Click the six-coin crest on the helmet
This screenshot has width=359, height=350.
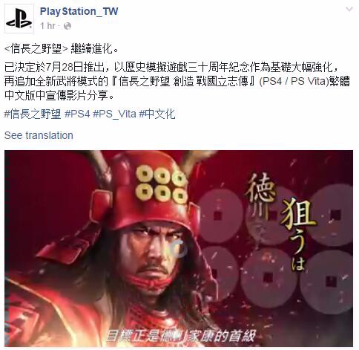[162, 184]
